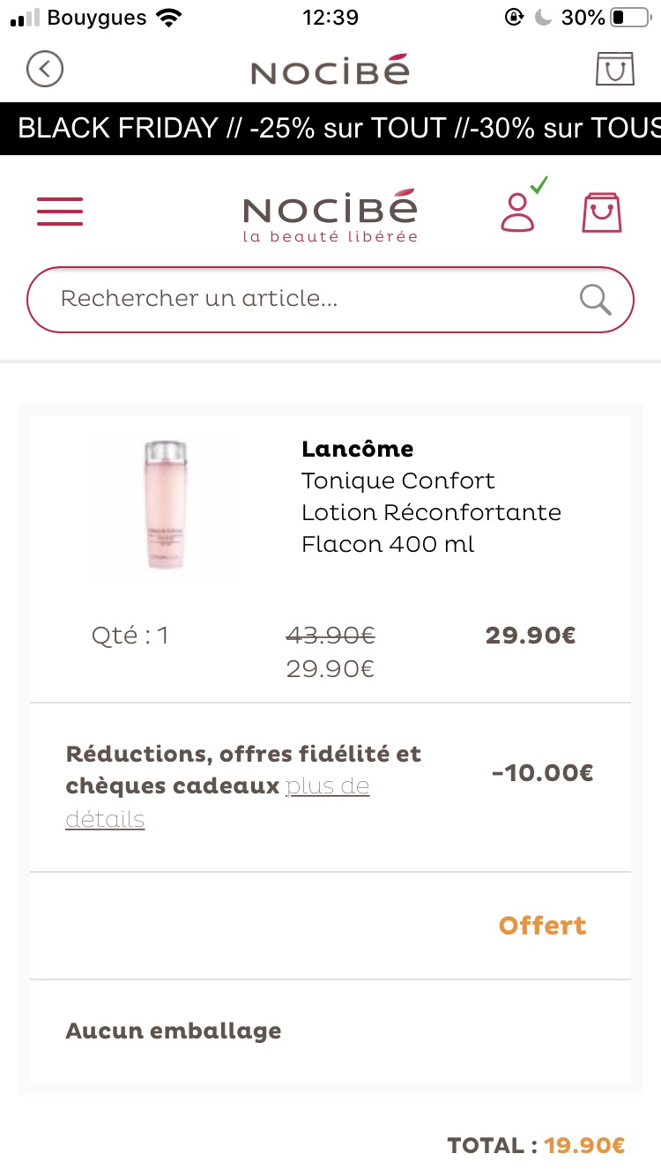This screenshot has width=661, height=1176.
Task: Focus the Rechercher un article field
Action: 330,300
